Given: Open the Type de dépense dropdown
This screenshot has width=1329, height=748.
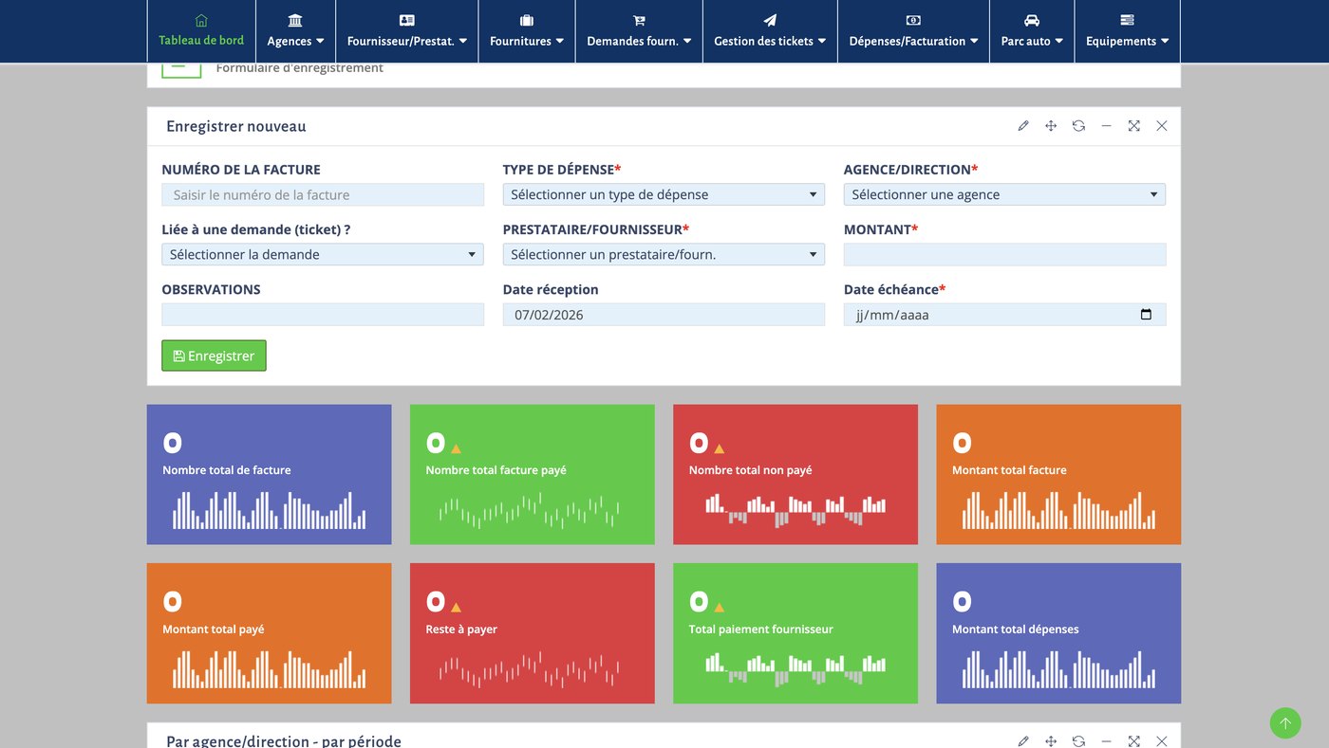Looking at the screenshot, I should [x=664, y=194].
